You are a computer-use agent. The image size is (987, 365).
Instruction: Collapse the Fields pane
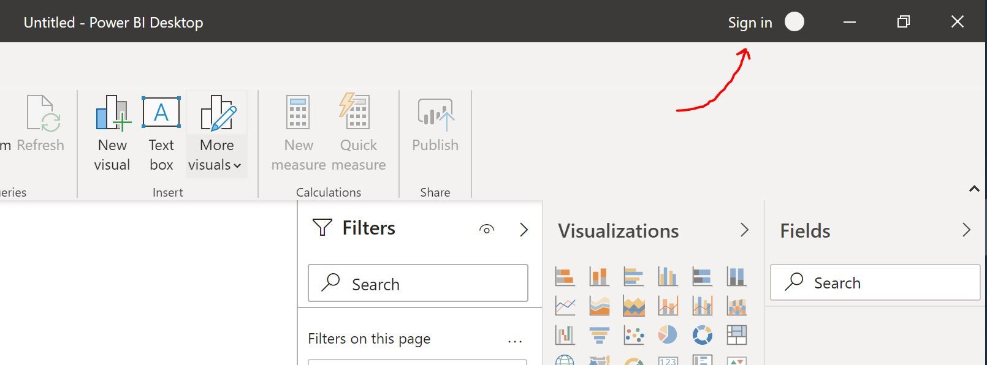(967, 230)
